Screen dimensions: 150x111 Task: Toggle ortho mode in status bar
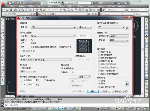point(42,109)
